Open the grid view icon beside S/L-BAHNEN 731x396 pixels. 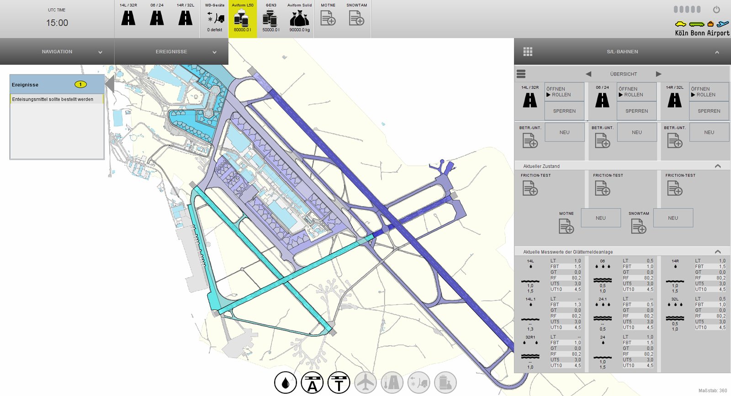[528, 52]
